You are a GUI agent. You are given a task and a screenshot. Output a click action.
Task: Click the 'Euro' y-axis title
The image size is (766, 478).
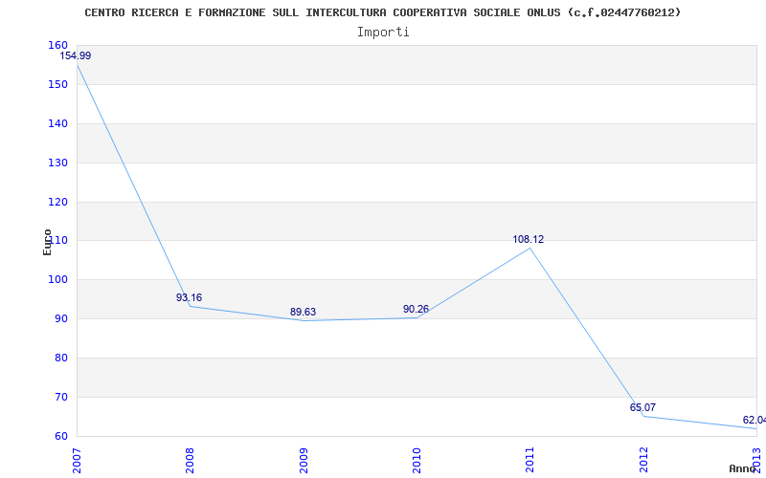click(47, 243)
